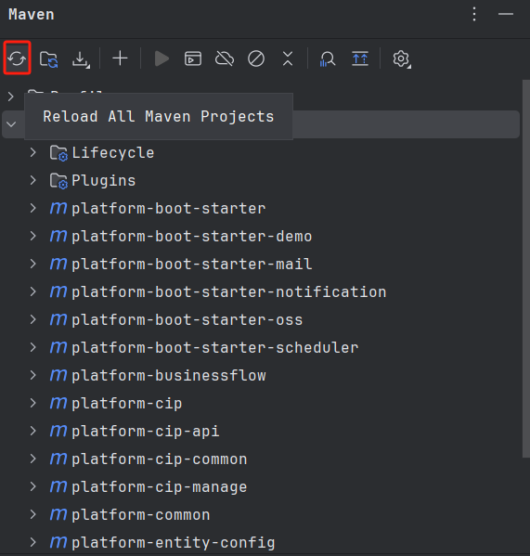This screenshot has width=530, height=556.
Task: Expand platform-entity-config module chevron
Action: [33, 542]
